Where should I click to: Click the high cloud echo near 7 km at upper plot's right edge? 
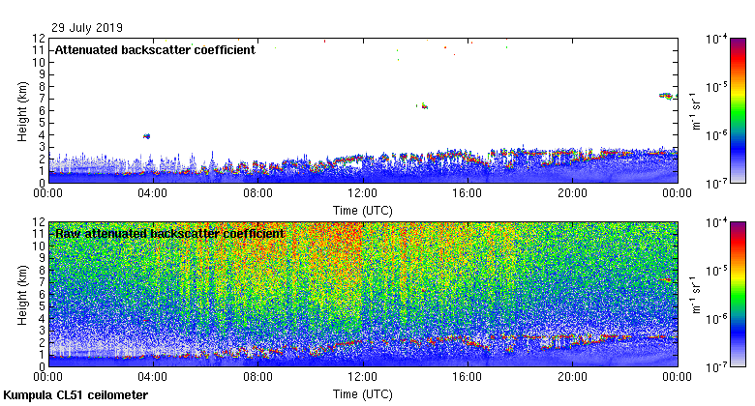tap(666, 96)
